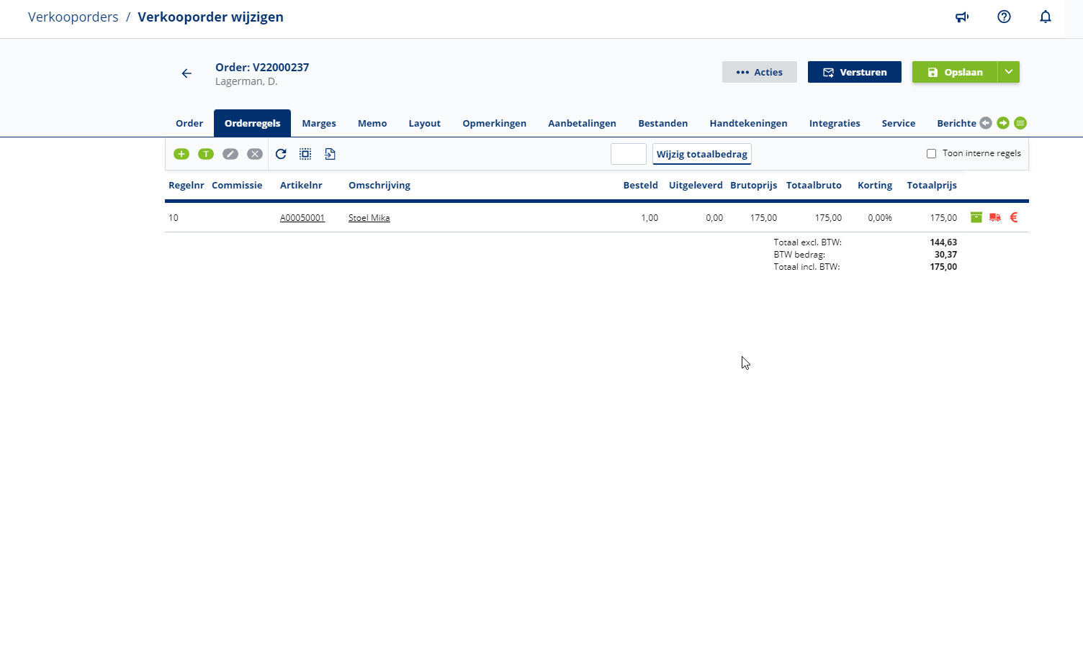Expand the Opslaan dropdown arrow

pos(1009,72)
